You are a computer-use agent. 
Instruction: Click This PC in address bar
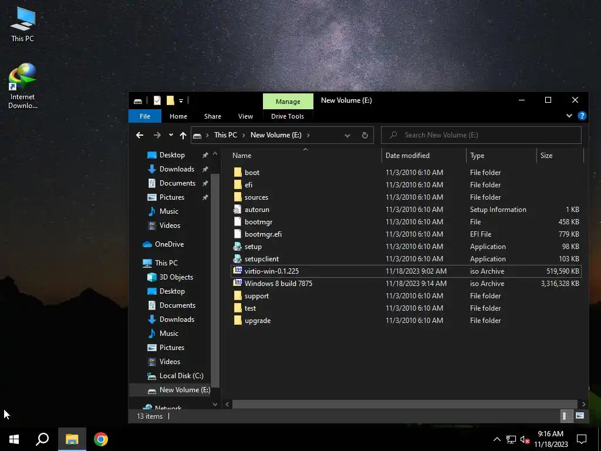click(x=225, y=135)
